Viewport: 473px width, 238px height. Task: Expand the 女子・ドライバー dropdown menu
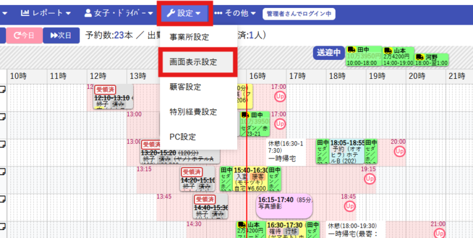(119, 13)
